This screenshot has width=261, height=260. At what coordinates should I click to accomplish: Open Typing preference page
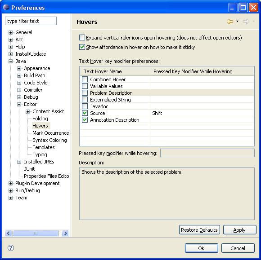coord(40,154)
